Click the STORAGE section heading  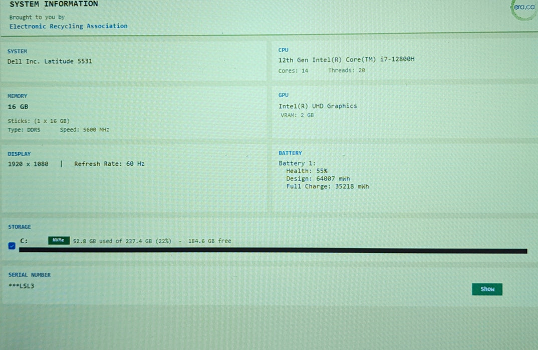20,226
